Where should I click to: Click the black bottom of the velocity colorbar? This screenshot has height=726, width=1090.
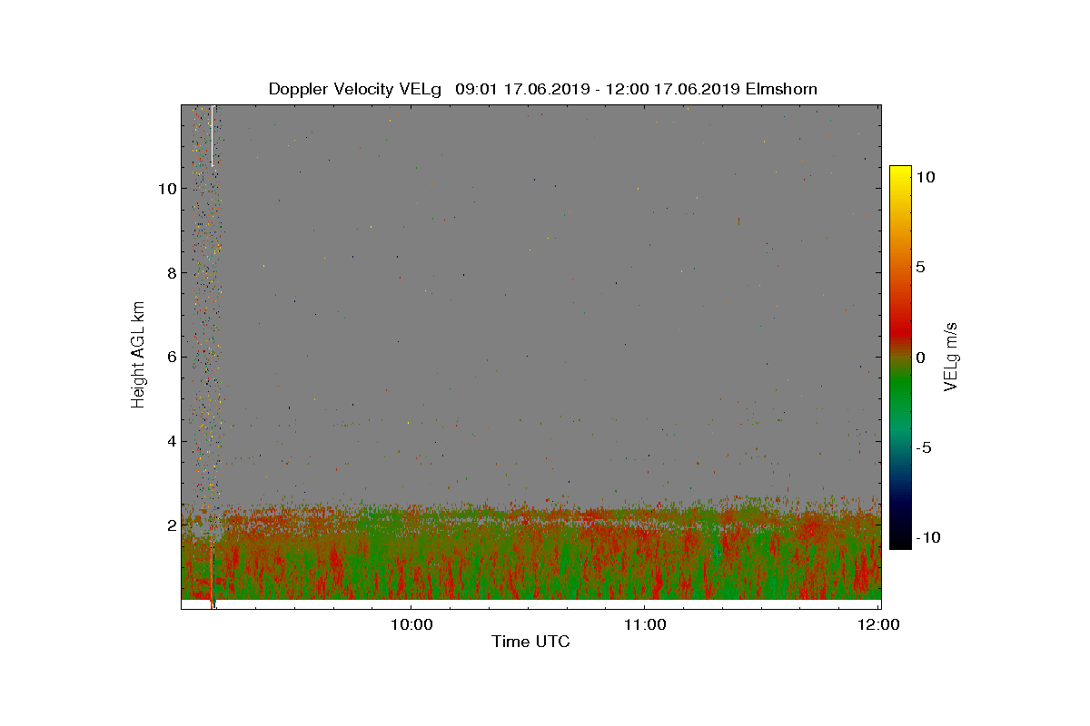[900, 541]
